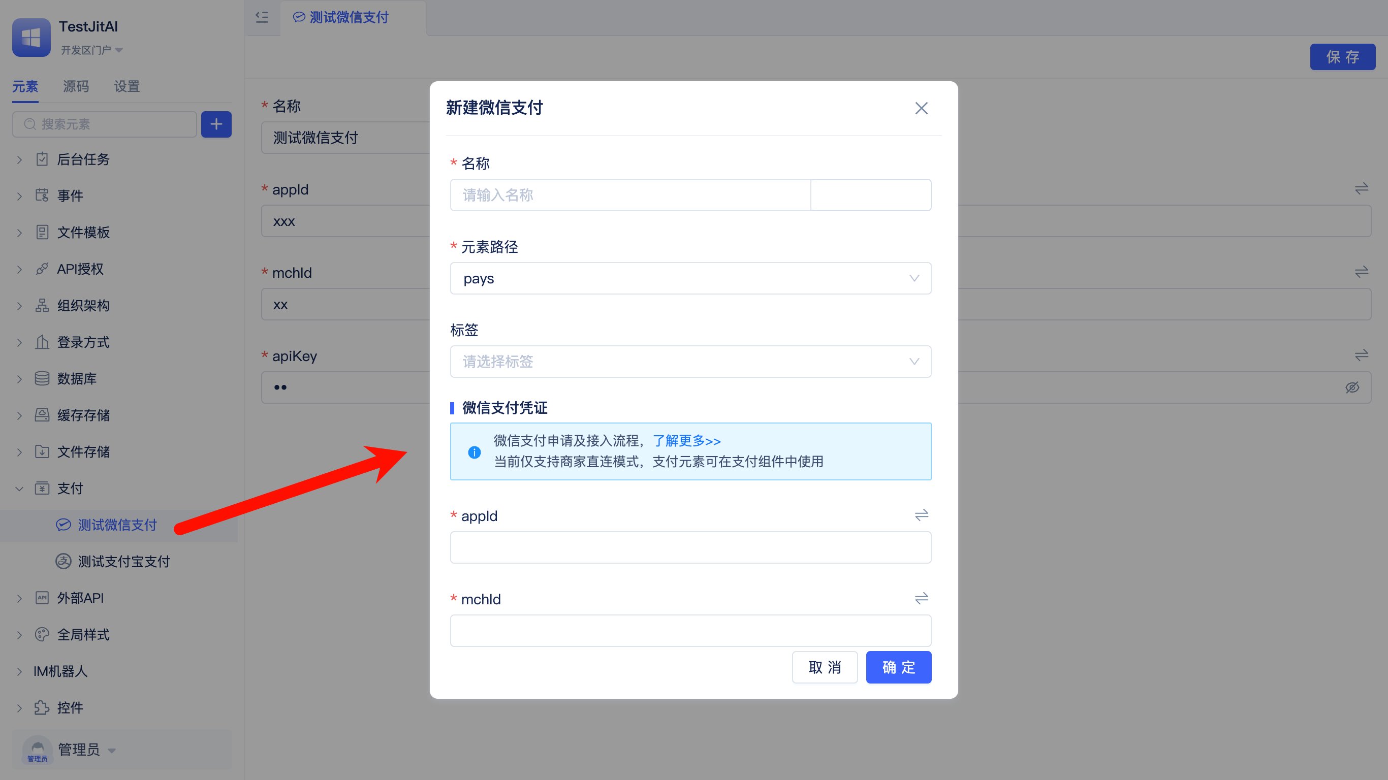Click the 数据库 icon in the tree
Viewport: 1388px width, 780px height.
tap(42, 378)
